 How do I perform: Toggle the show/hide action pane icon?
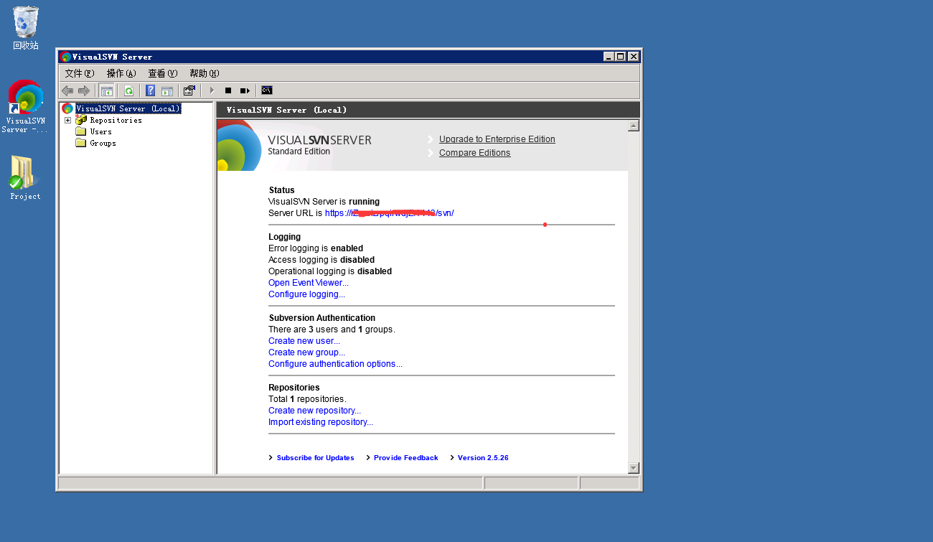pyautogui.click(x=167, y=90)
